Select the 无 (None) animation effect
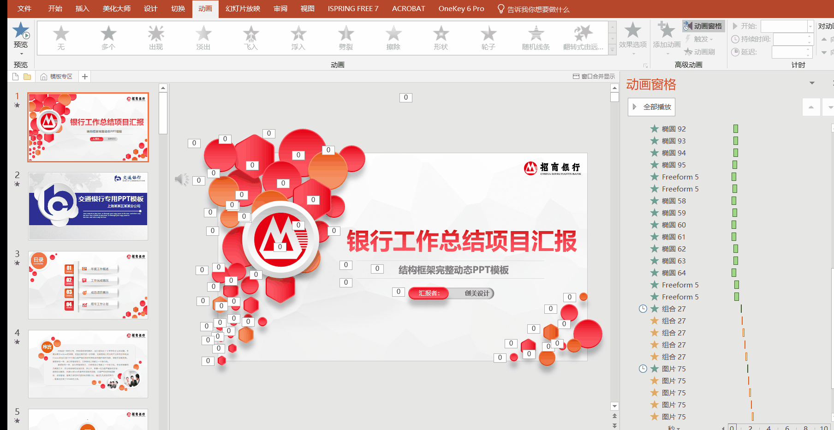834x430 pixels. 61,38
